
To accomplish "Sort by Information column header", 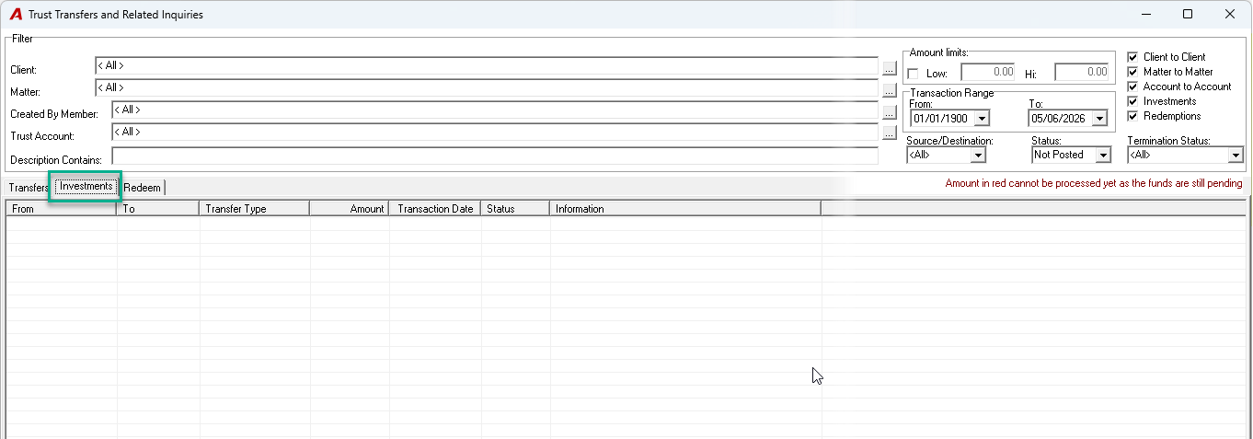I will [685, 209].
